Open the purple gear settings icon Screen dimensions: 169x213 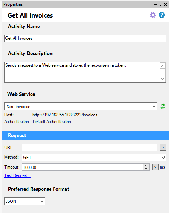(x=153, y=15)
